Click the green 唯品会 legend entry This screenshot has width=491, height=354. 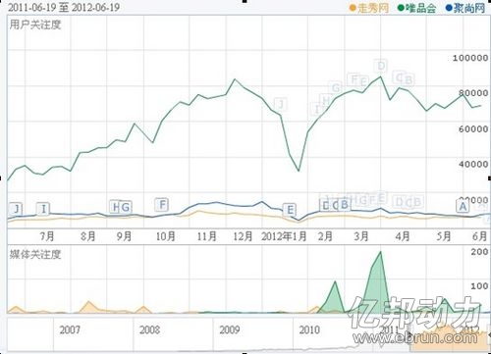416,8
